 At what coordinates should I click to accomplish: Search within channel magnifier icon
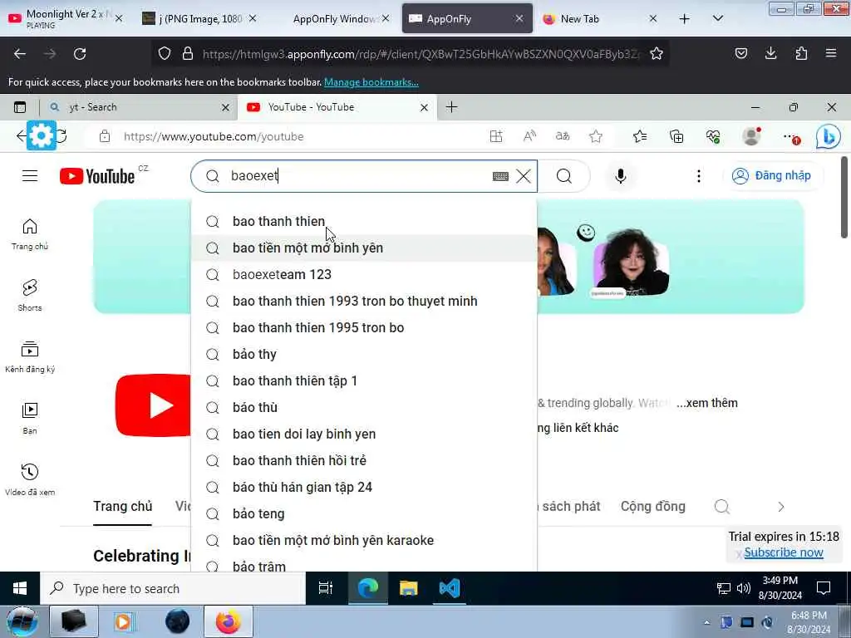click(722, 507)
